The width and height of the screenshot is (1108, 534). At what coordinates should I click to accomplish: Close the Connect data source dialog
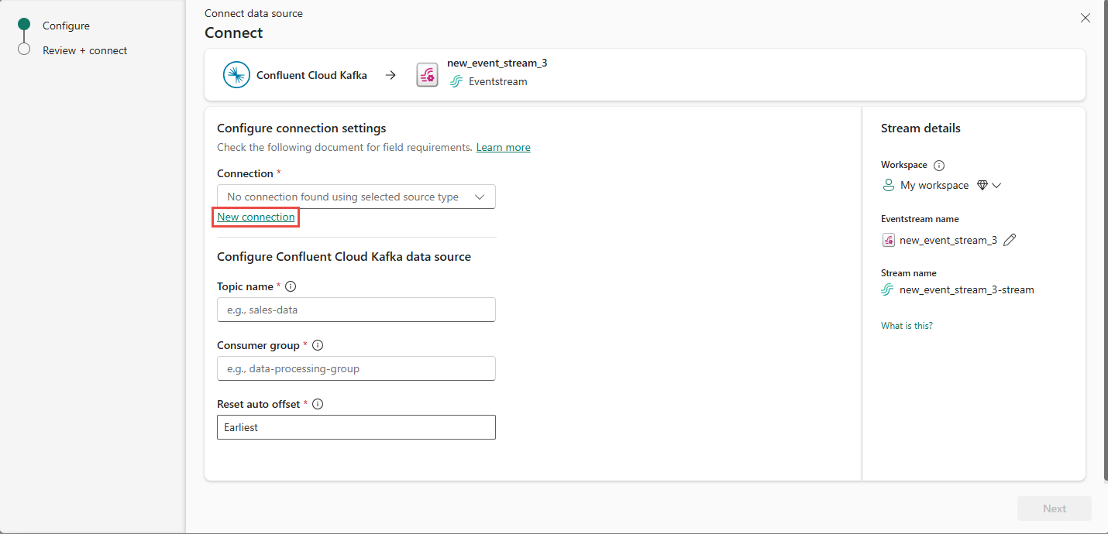click(x=1086, y=18)
